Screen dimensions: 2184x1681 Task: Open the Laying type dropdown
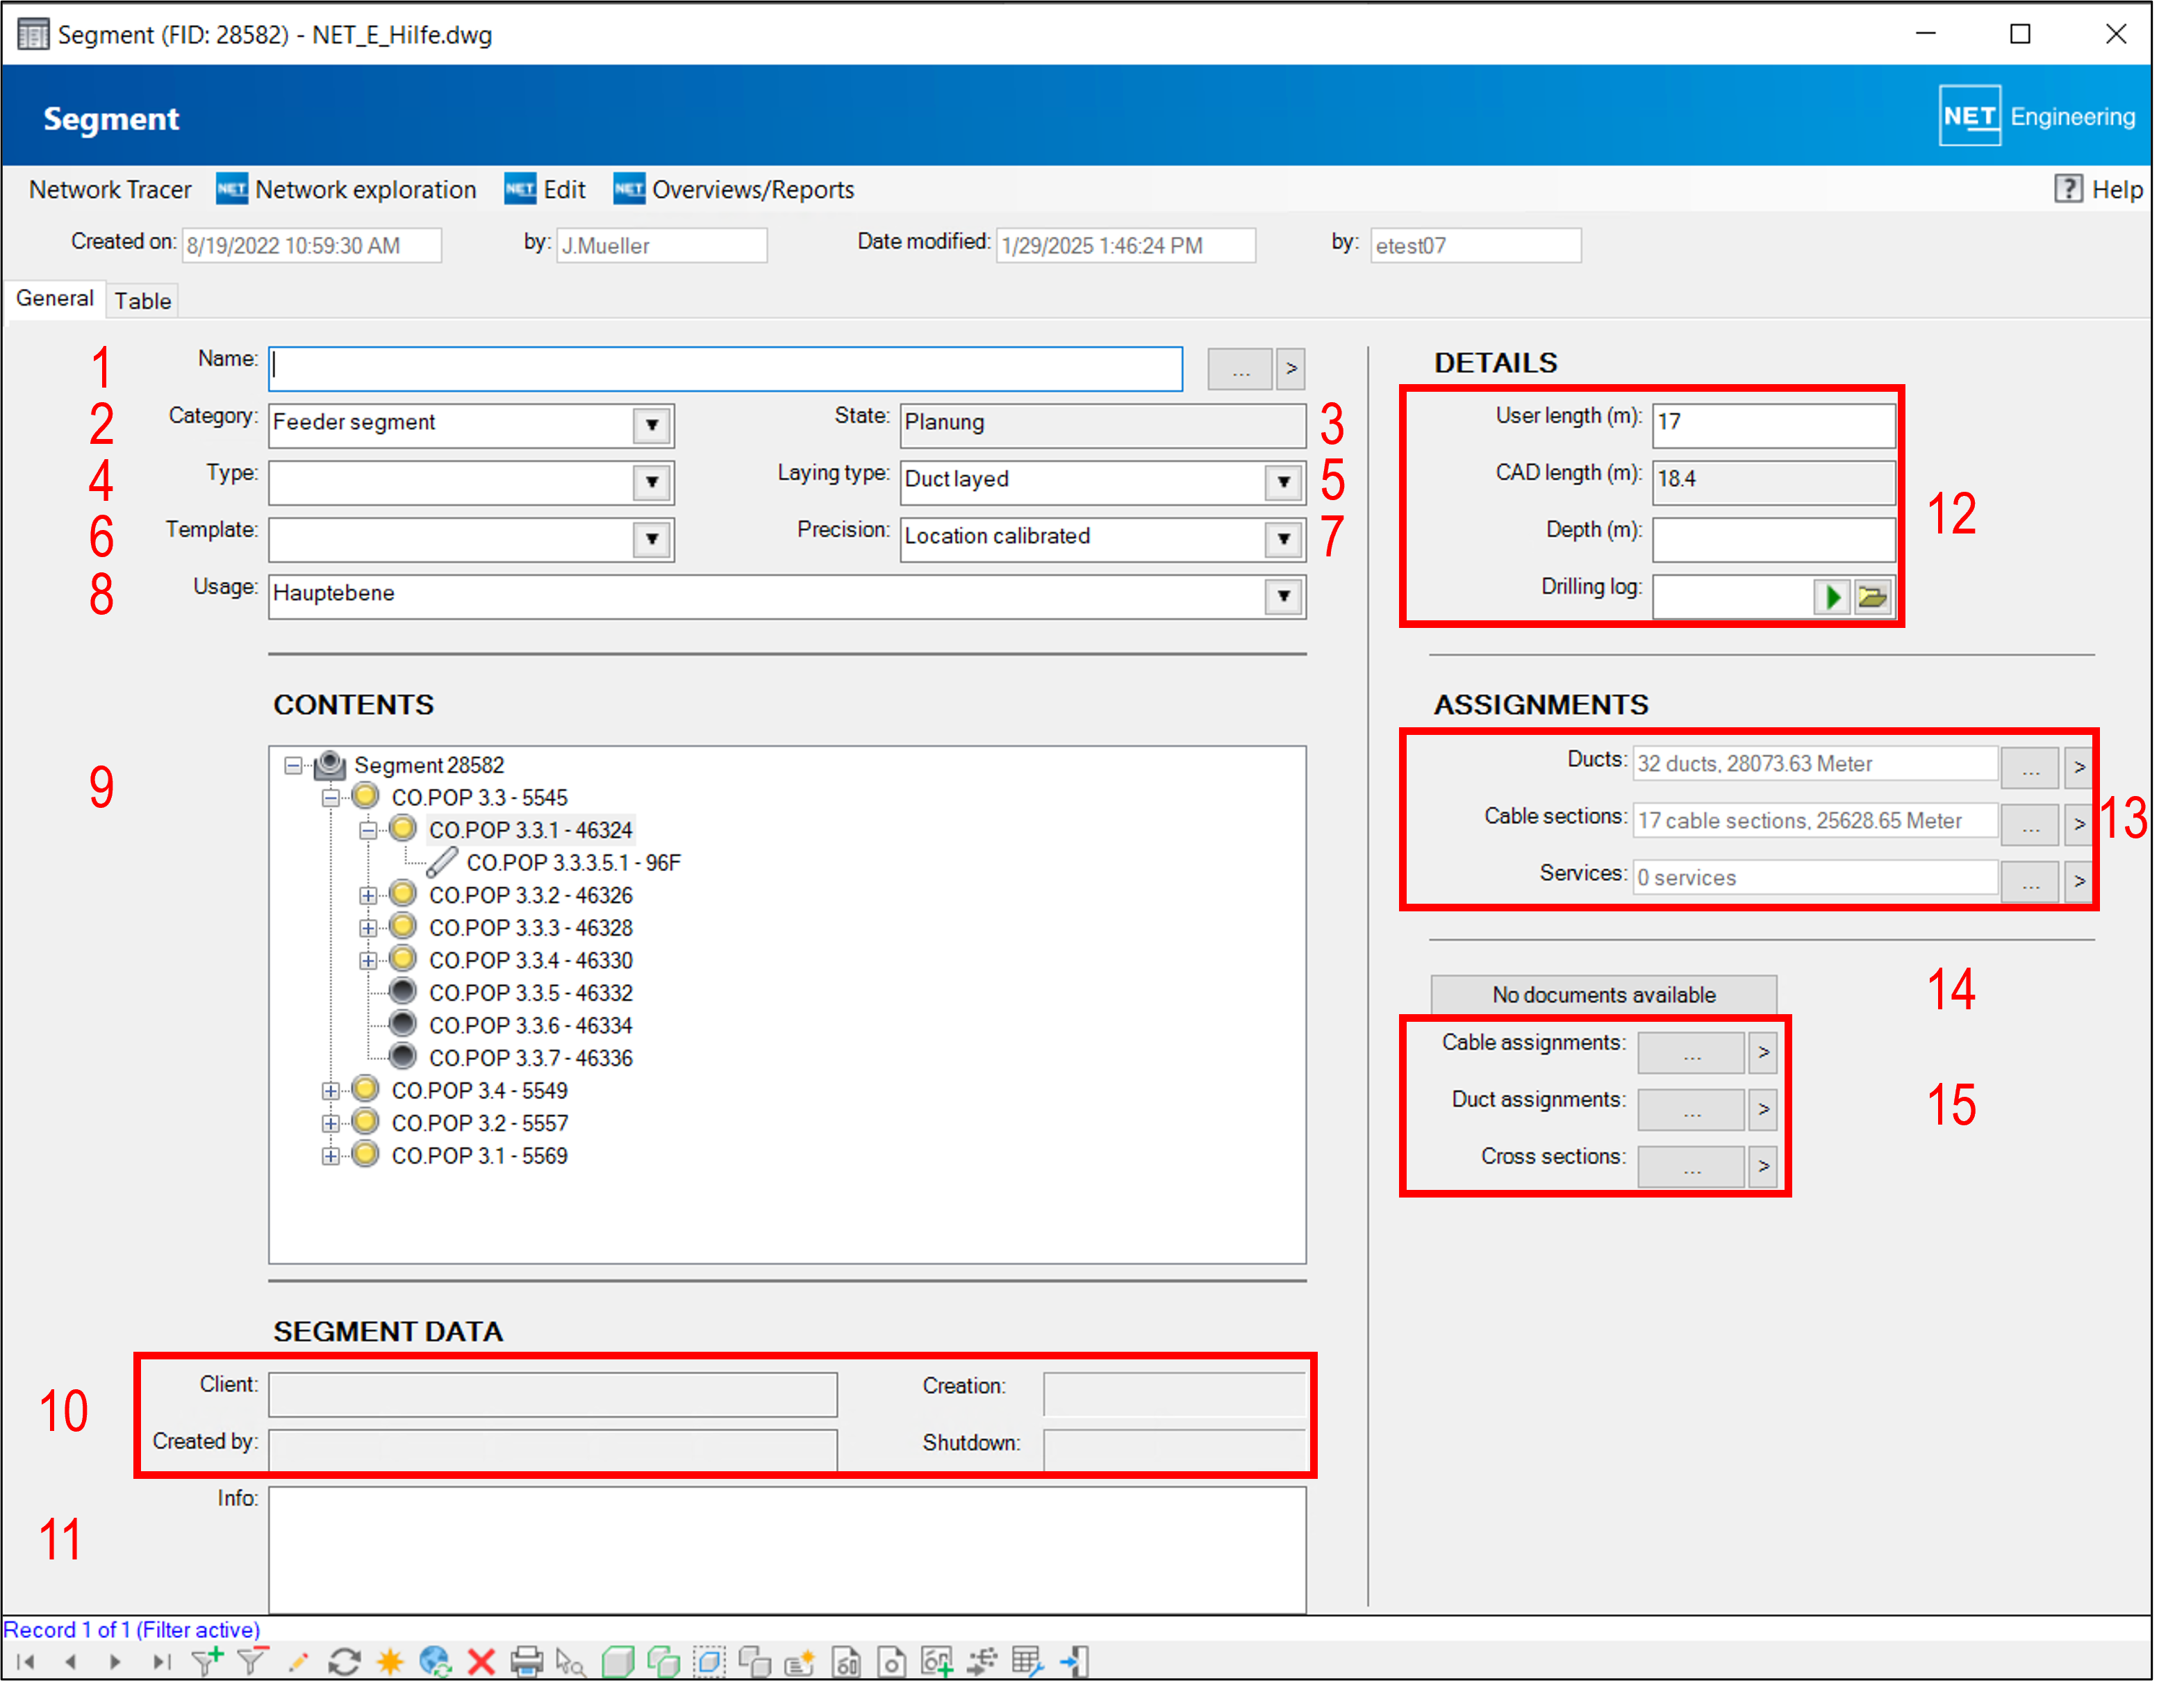click(1284, 482)
